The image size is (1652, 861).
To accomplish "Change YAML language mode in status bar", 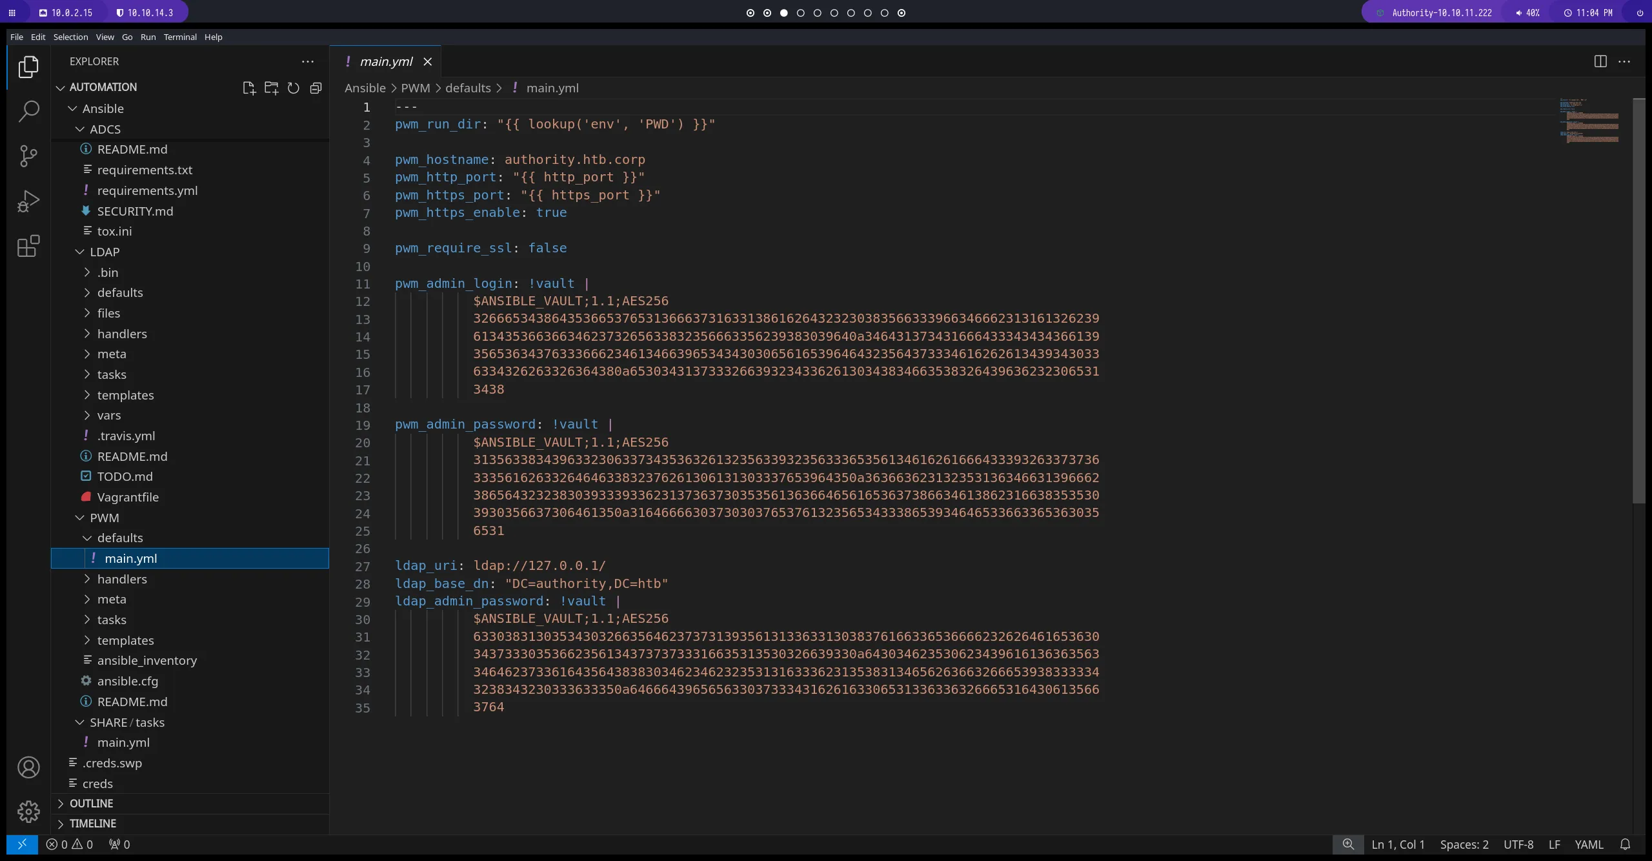I will point(1589,844).
